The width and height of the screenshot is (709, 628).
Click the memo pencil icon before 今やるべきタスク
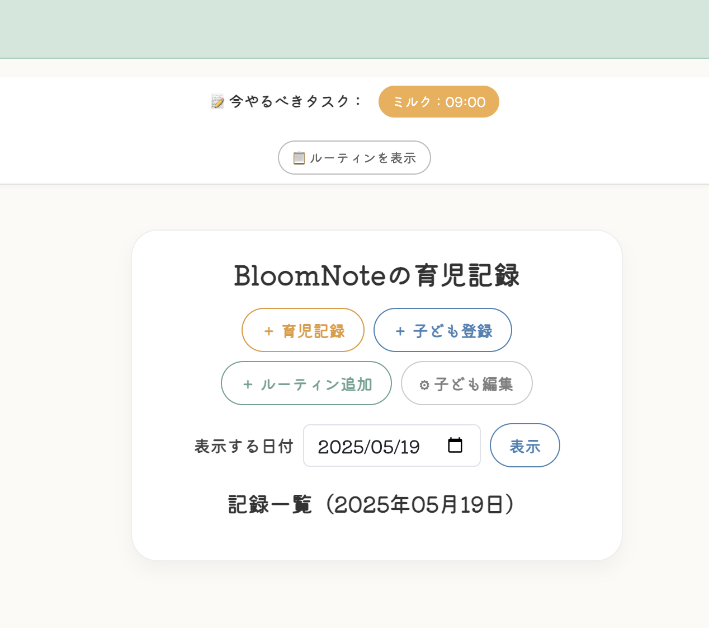pos(218,101)
